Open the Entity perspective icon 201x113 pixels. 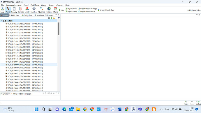pyautogui.click(x=27, y=10)
